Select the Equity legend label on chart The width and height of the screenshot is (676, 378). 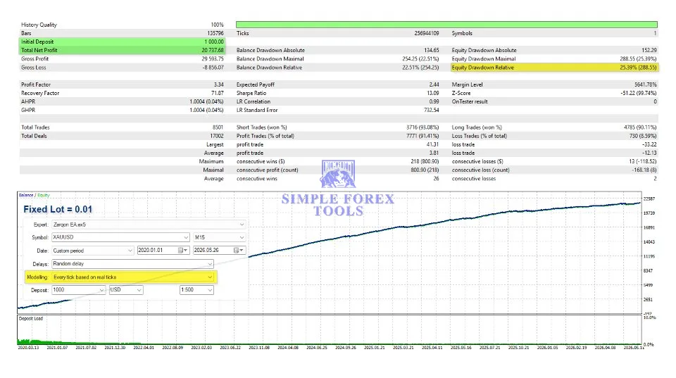(44, 195)
